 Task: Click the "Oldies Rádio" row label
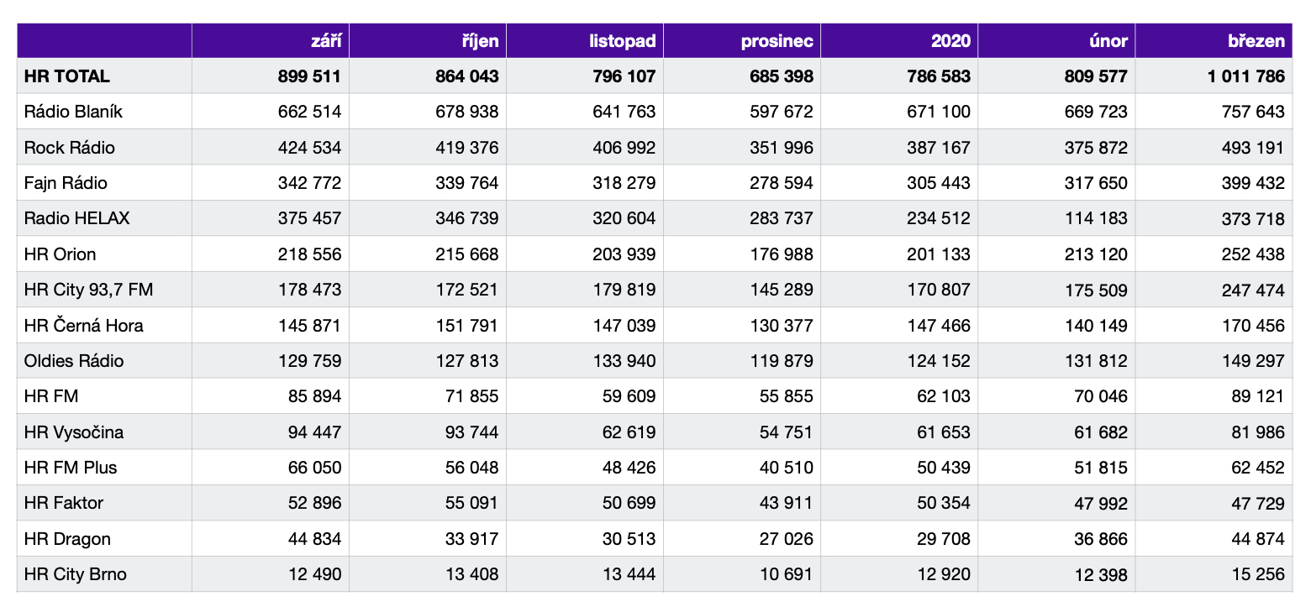coord(74,361)
